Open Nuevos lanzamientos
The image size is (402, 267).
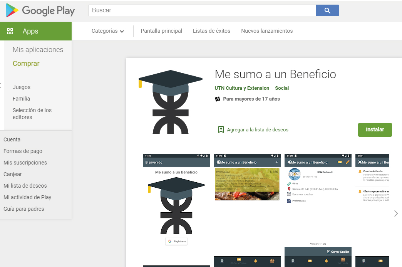point(267,31)
